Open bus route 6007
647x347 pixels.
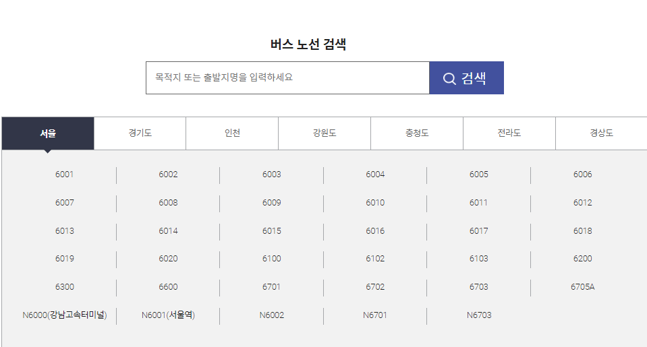(x=64, y=203)
